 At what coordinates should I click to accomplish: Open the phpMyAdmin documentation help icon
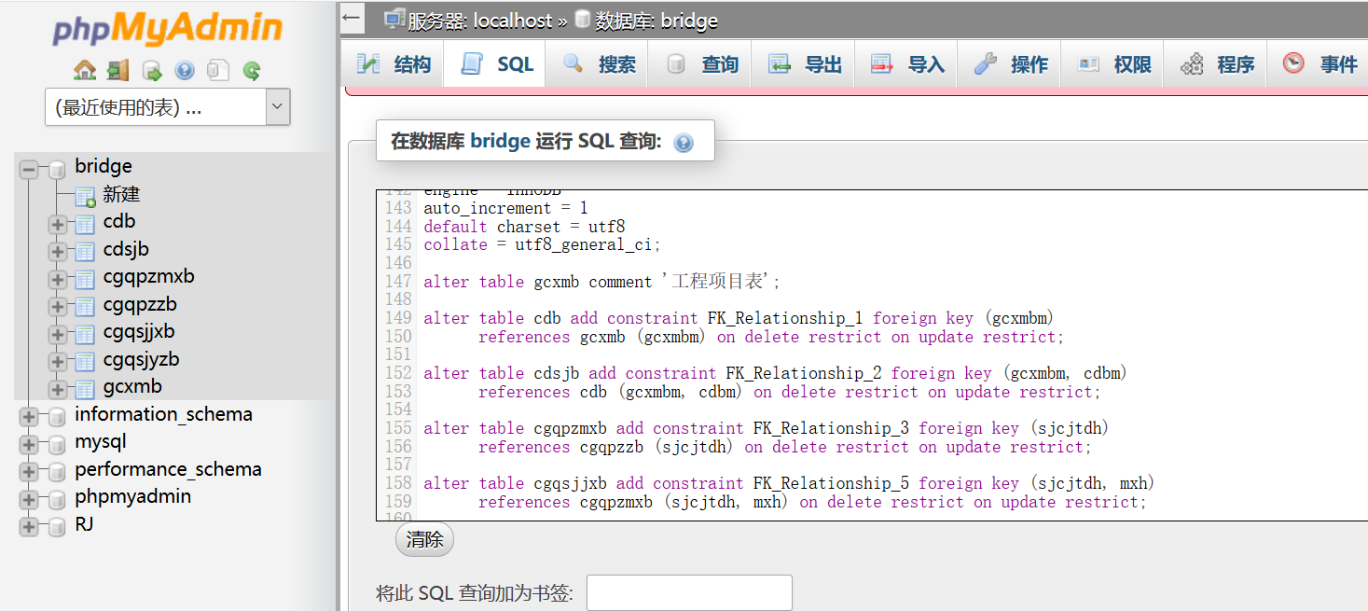(185, 70)
